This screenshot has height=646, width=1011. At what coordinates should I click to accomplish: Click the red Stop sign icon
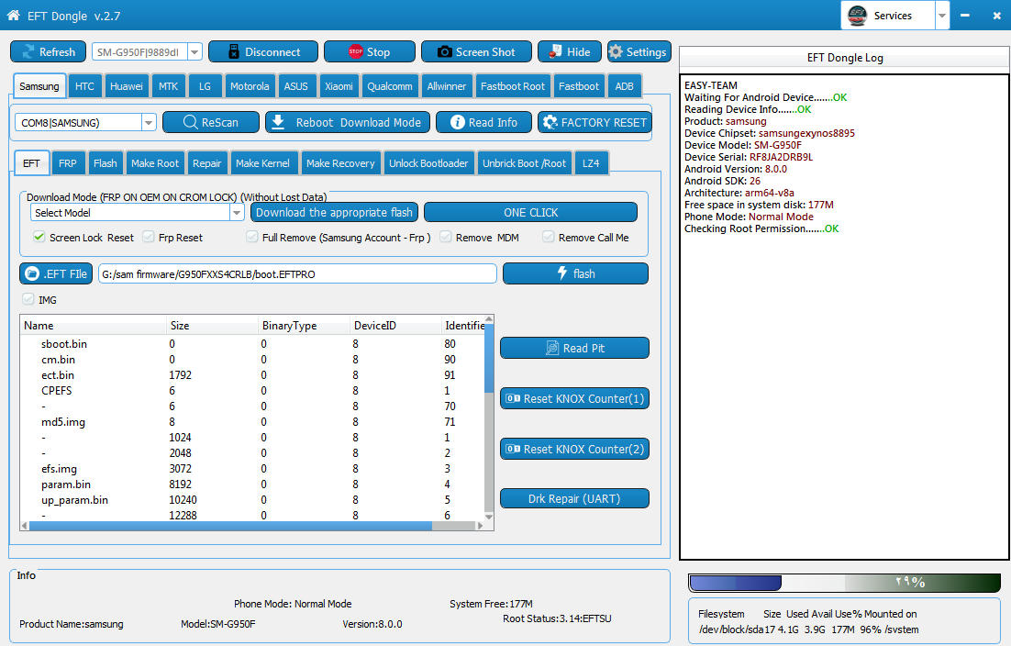(x=355, y=51)
